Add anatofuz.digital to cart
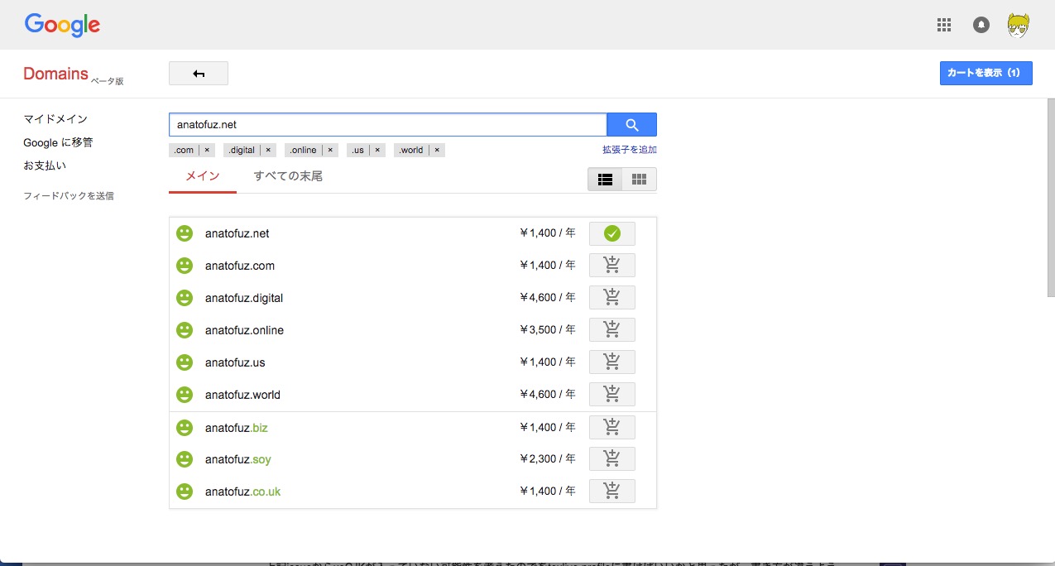Image resolution: width=1055 pixels, height=566 pixels. (x=611, y=298)
